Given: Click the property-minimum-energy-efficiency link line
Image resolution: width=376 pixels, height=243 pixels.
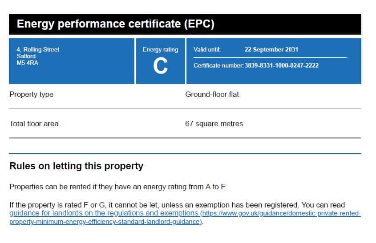Looking at the screenshot, I should (x=105, y=222).
